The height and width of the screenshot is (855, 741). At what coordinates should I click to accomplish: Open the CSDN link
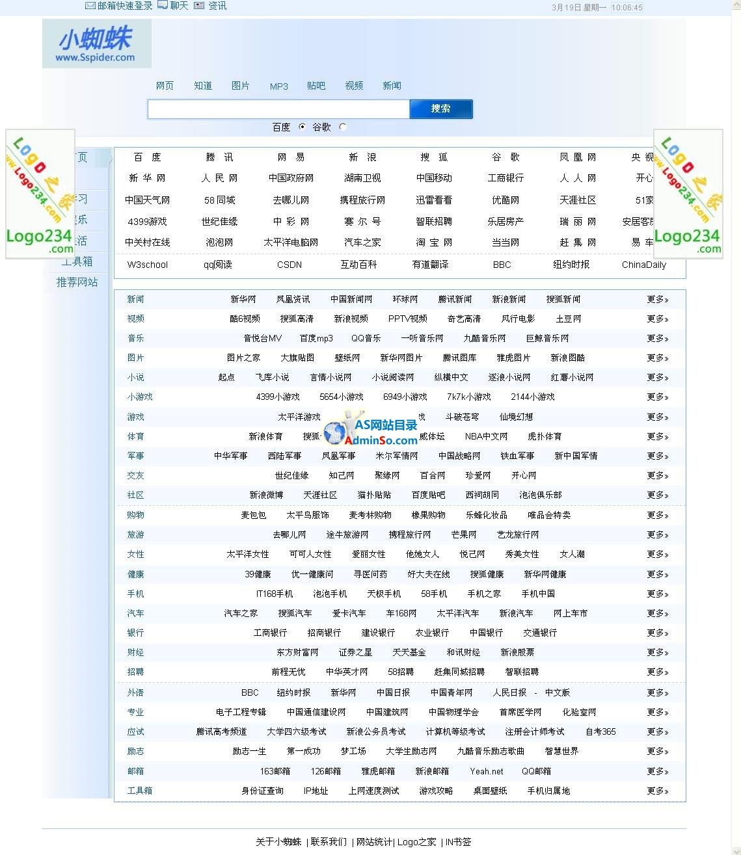[x=290, y=265]
